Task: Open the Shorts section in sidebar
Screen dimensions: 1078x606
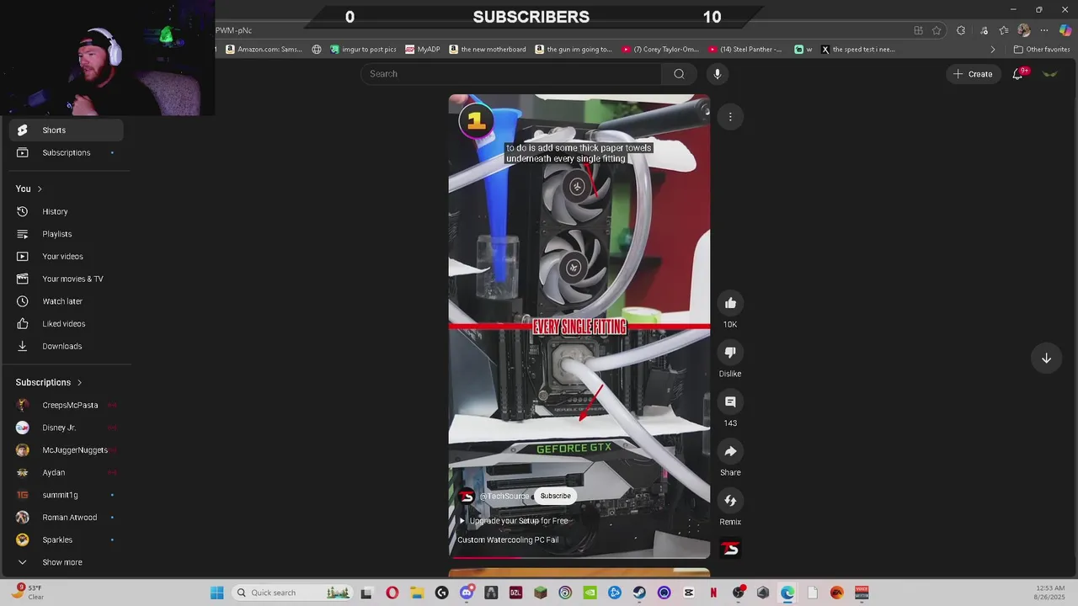Action: [66, 130]
